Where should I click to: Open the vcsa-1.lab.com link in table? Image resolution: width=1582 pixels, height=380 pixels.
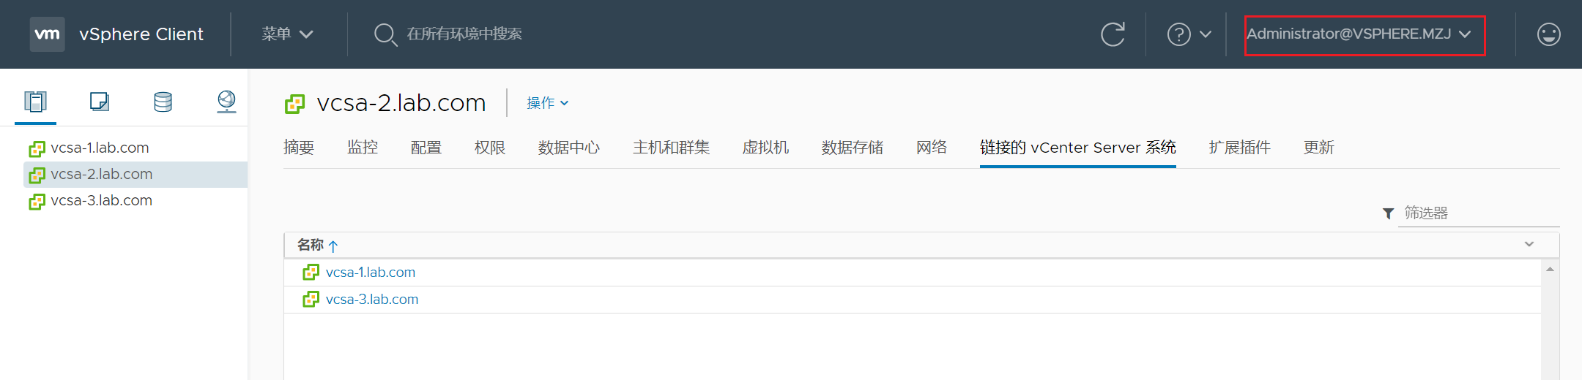pyautogui.click(x=371, y=273)
